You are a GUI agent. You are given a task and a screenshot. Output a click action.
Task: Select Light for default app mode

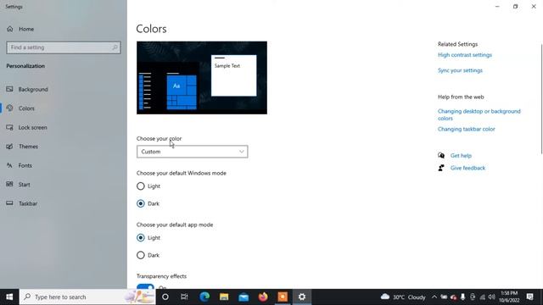pyautogui.click(x=141, y=238)
